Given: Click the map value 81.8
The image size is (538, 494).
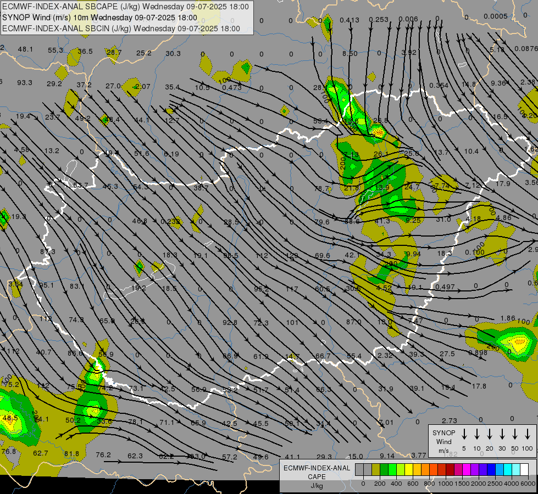Looking at the screenshot, I should [x=71, y=454].
